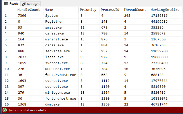Open the Messages tab
This screenshot has height=114, width=183.
[x=31, y=4]
